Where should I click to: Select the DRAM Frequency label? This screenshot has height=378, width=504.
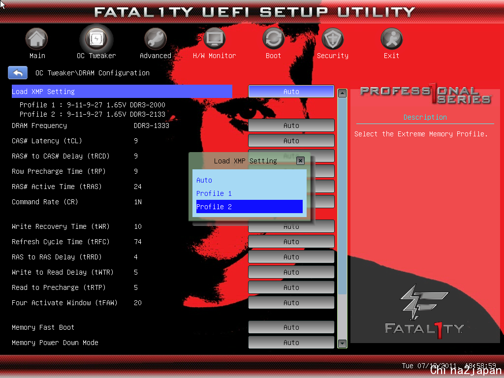(39, 126)
